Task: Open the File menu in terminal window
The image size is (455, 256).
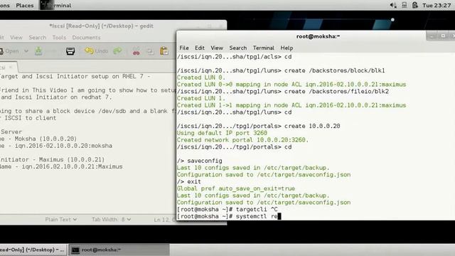Action: coord(184,48)
